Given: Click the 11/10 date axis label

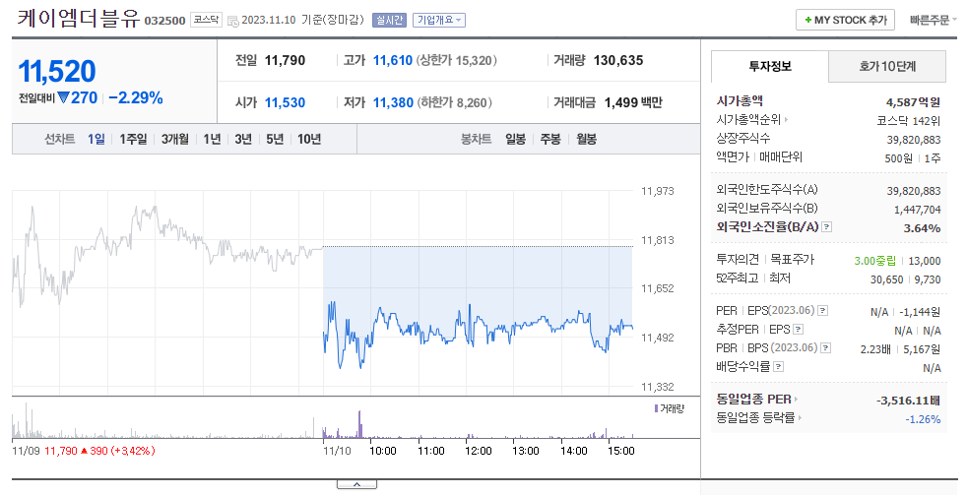Looking at the screenshot, I should click(336, 452).
